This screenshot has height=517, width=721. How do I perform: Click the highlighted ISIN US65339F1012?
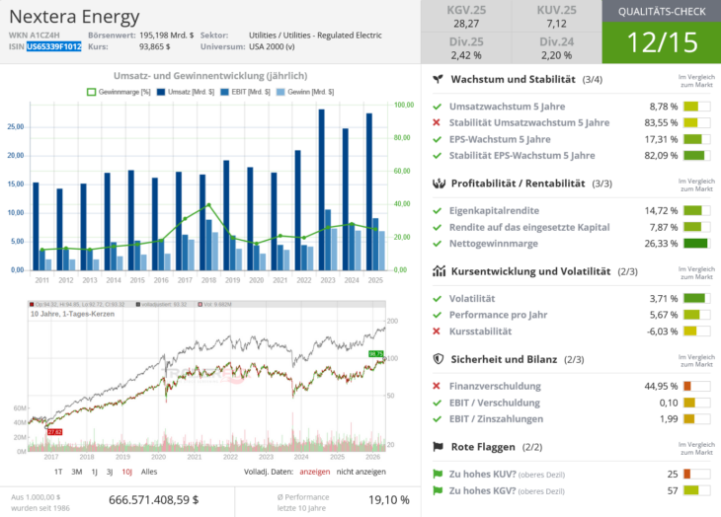point(53,46)
